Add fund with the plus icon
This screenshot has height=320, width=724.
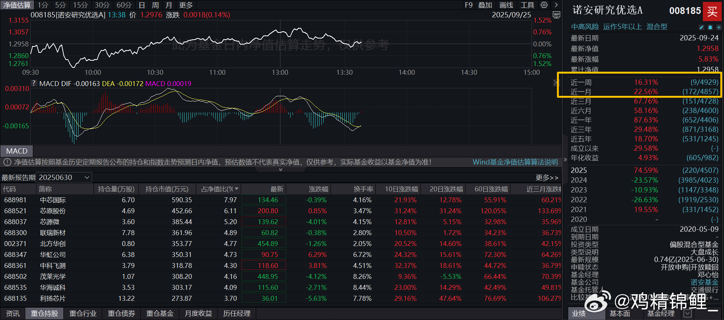(x=718, y=27)
